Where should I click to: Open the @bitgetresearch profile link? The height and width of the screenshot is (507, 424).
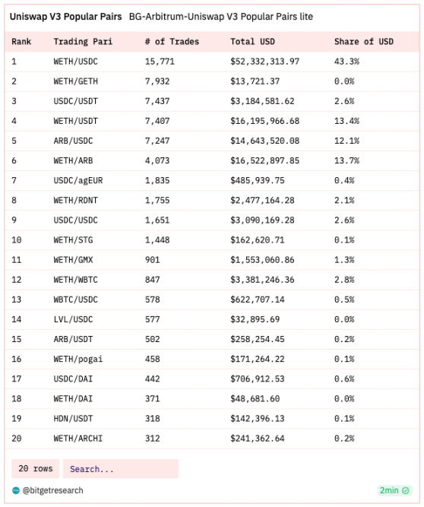pyautogui.click(x=52, y=490)
